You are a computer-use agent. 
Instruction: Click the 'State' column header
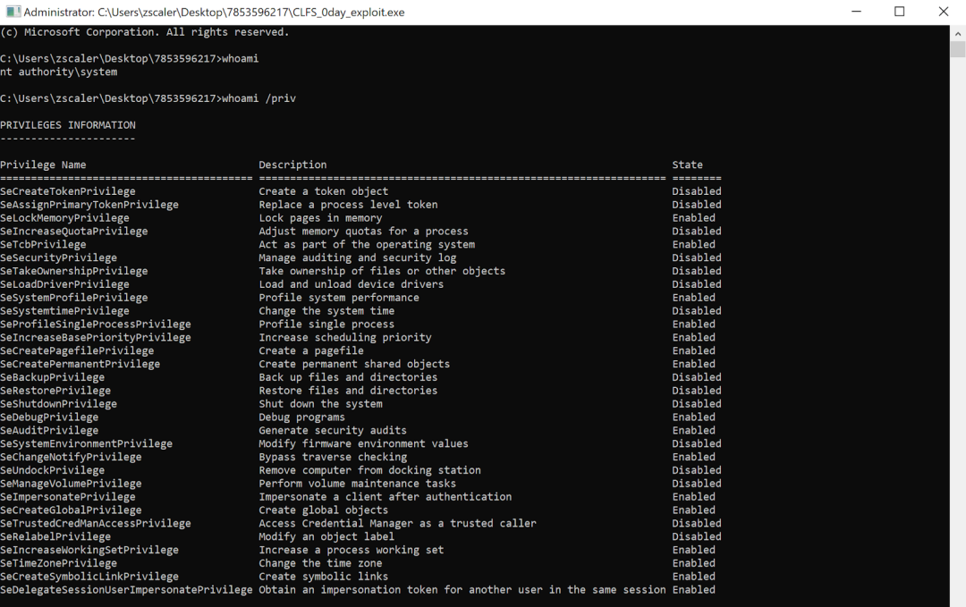pyautogui.click(x=687, y=164)
